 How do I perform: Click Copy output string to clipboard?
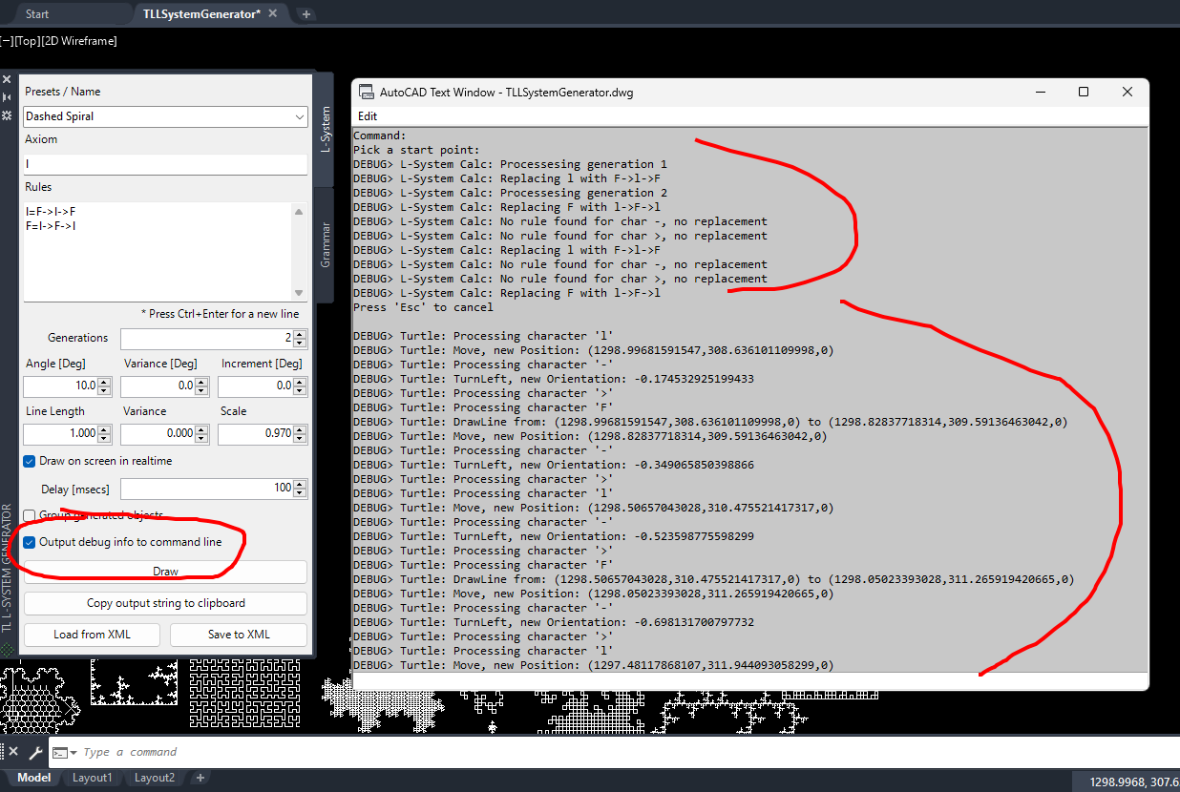(165, 603)
